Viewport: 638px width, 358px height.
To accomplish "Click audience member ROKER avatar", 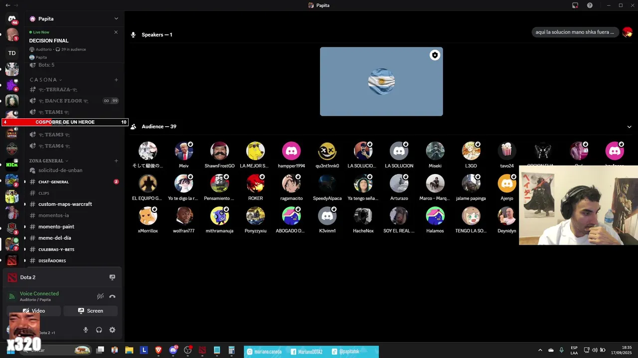I will coord(256,183).
